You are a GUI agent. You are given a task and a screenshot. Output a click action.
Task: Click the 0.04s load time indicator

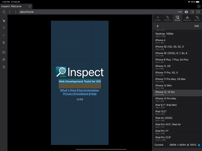point(180,12)
